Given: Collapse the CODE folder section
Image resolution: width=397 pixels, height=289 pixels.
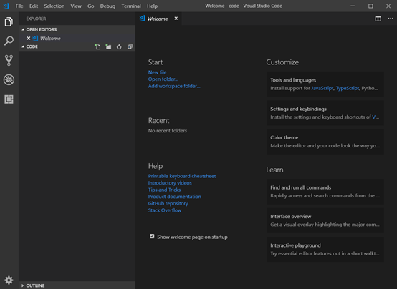Looking at the screenshot, I should click(23, 46).
